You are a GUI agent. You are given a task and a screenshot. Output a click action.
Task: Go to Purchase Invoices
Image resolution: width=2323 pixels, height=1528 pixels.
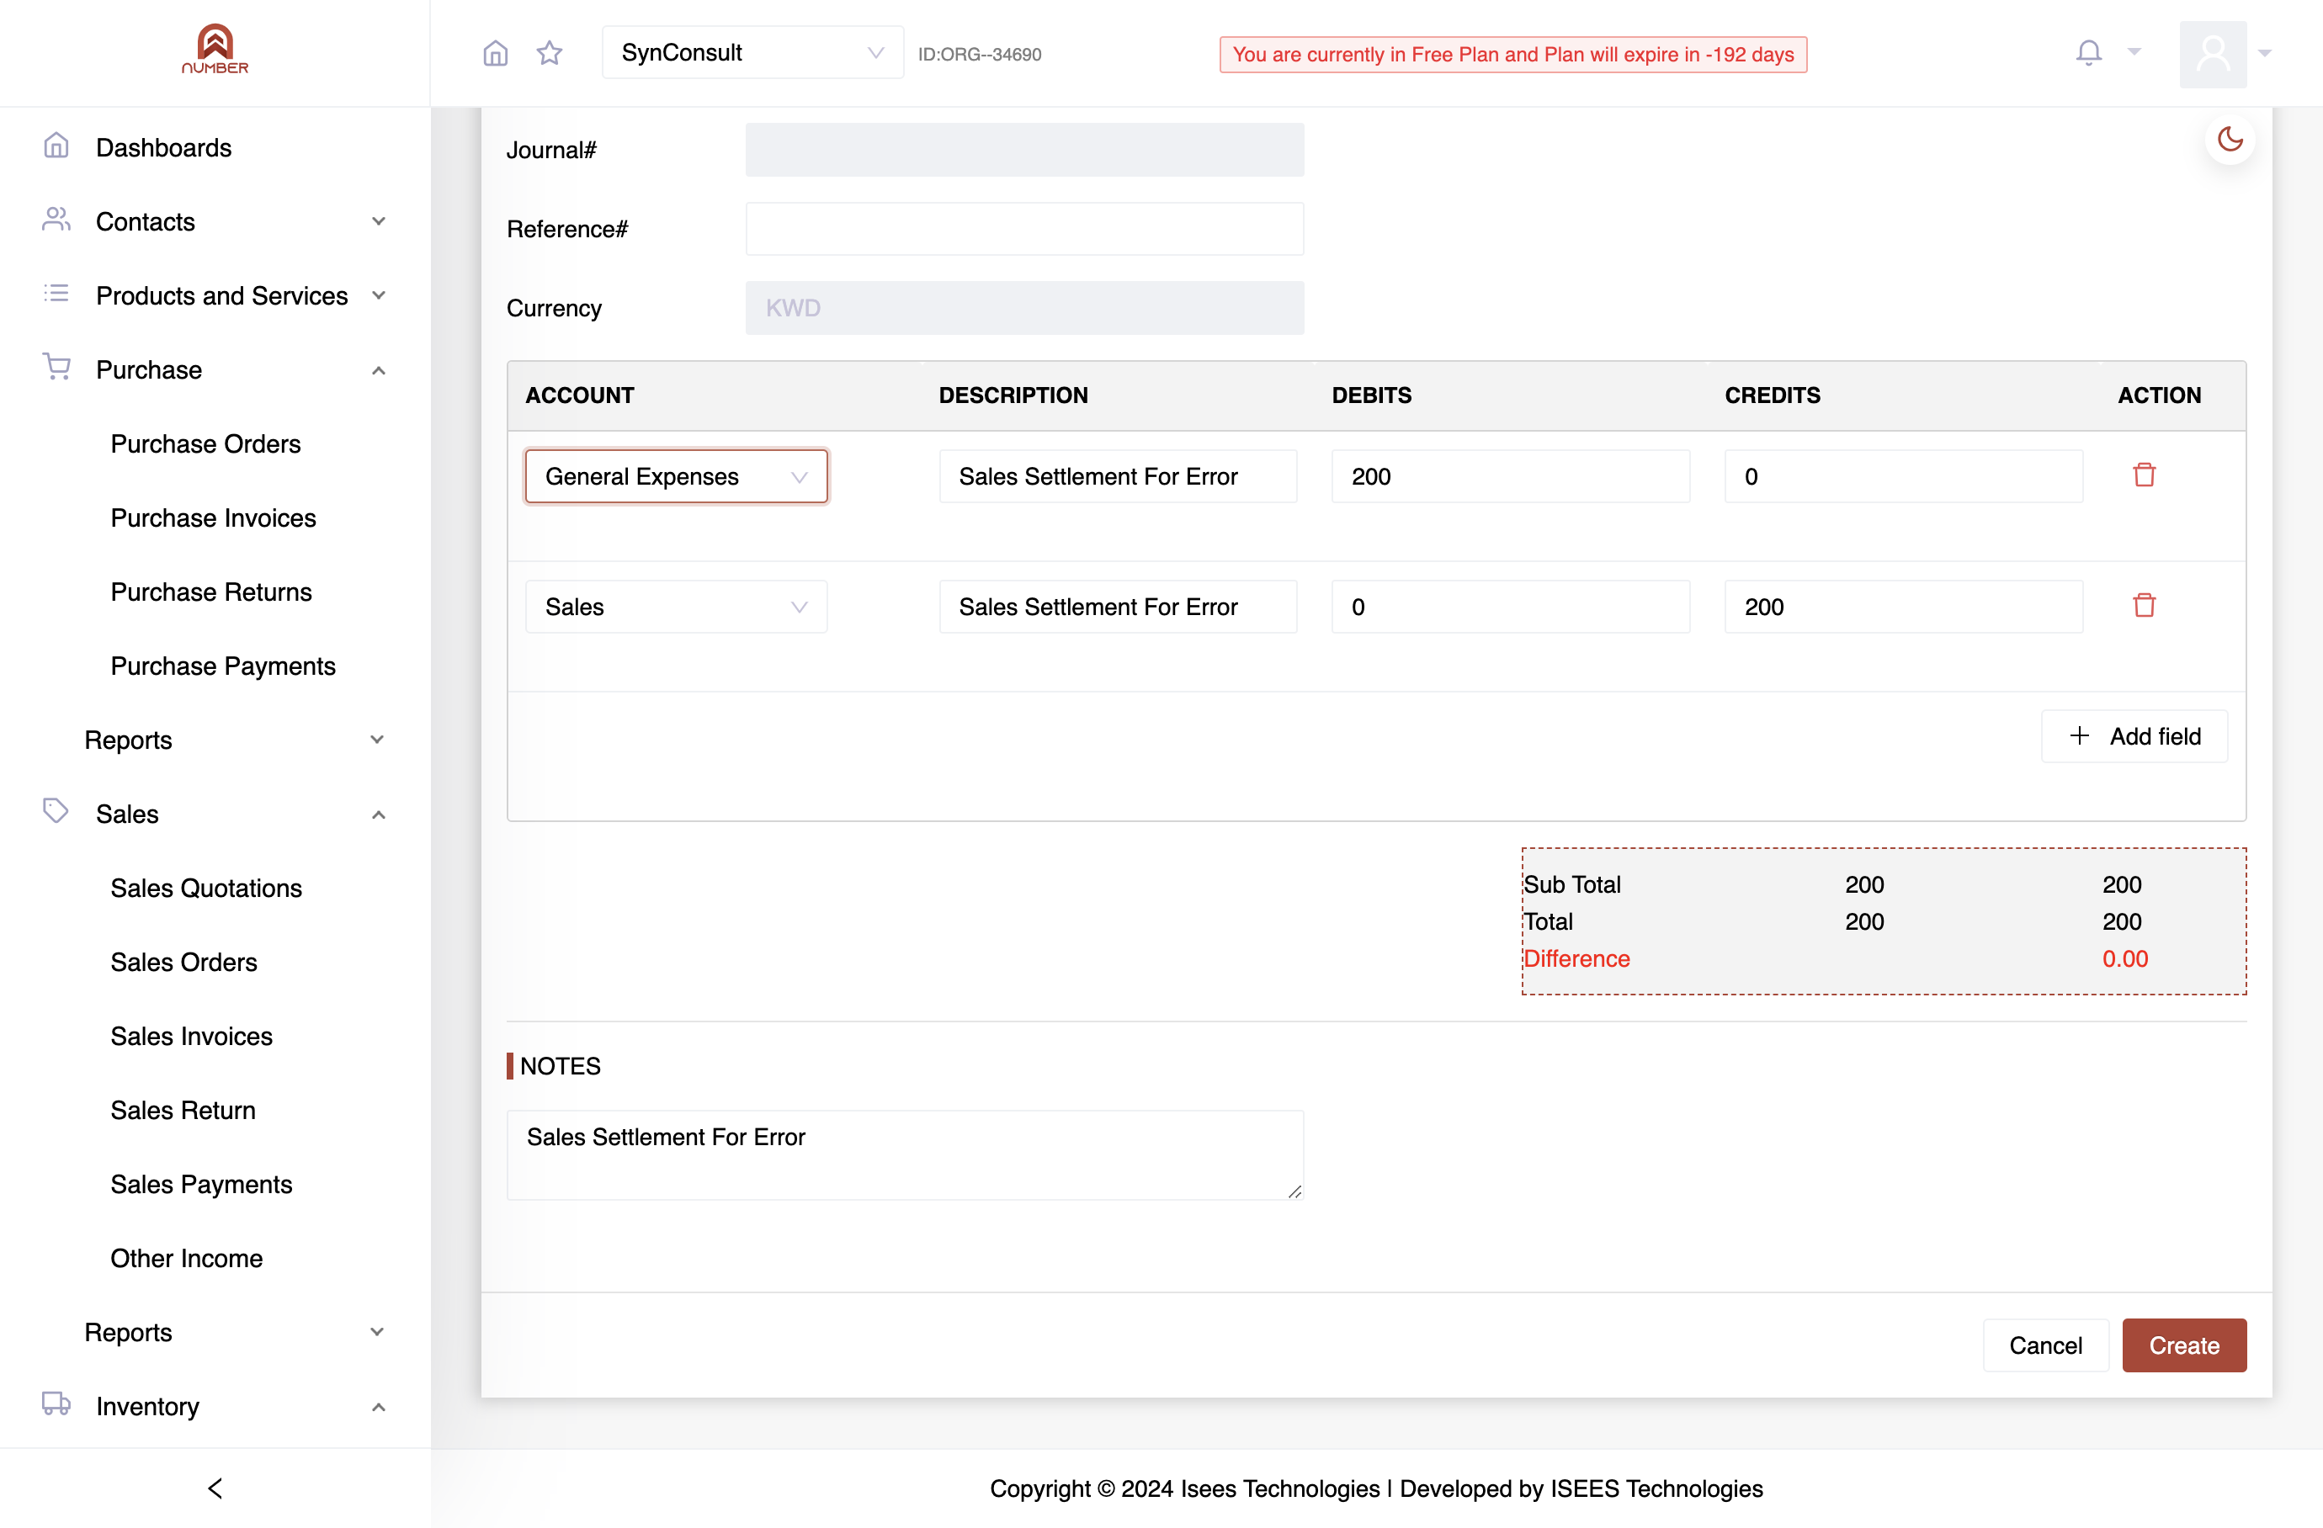click(213, 518)
